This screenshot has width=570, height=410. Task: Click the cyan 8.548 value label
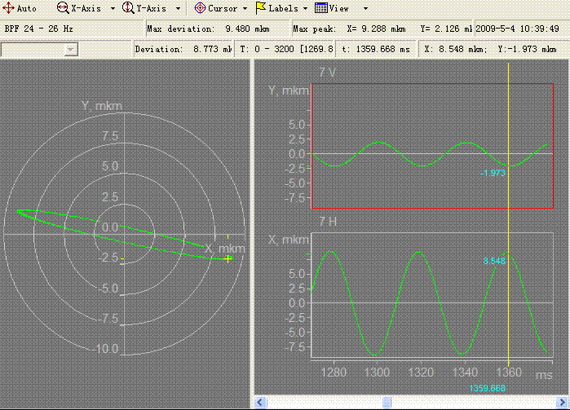coord(494,261)
